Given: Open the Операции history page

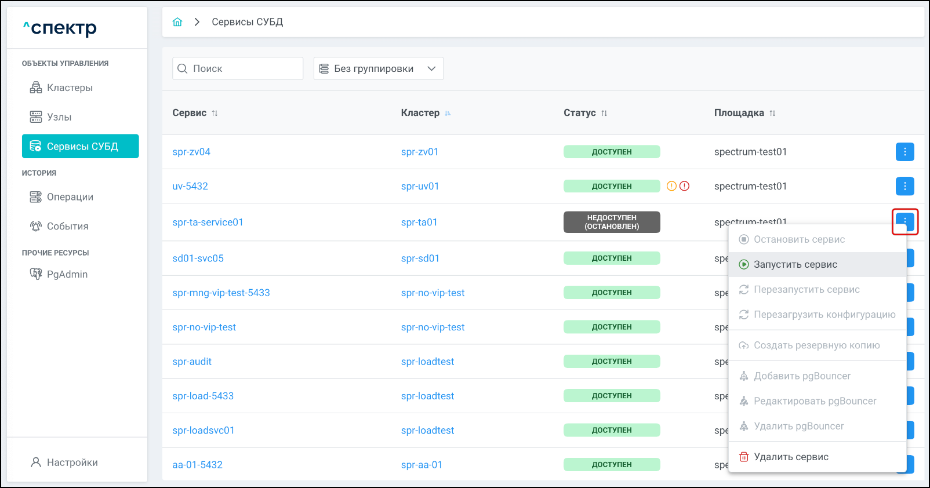Looking at the screenshot, I should (70, 197).
